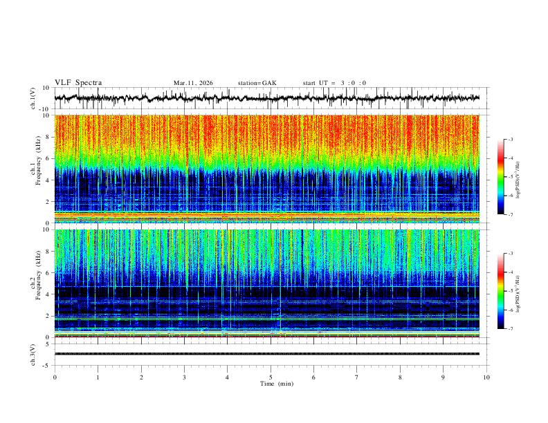Click the "-5" label on the ch.1 colorbar
Viewport: 548px width, 423px height.
pyautogui.click(x=511, y=177)
